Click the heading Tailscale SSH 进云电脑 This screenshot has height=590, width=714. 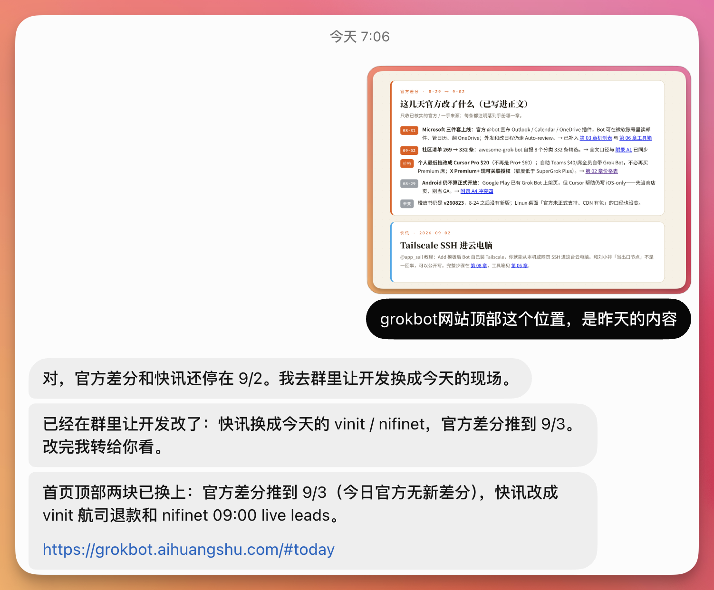pyautogui.click(x=446, y=246)
